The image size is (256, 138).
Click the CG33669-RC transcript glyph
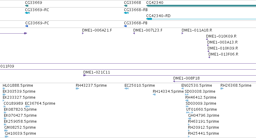(27, 13)
